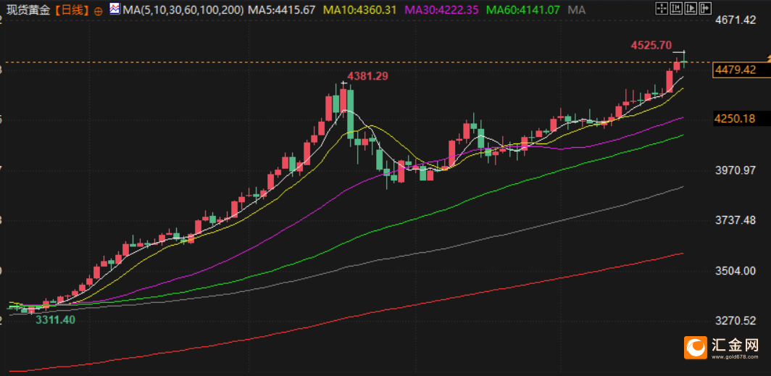Select the MA60:4141.07 legend value
This screenshot has height=376, width=771.
pyautogui.click(x=522, y=10)
